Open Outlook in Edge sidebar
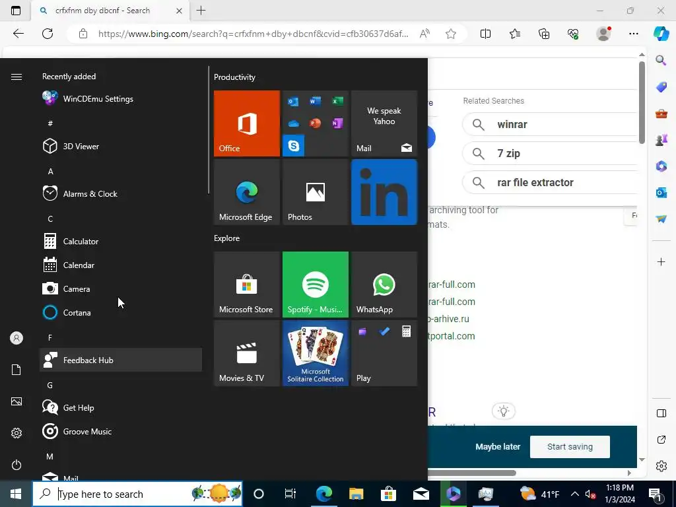 (661, 193)
